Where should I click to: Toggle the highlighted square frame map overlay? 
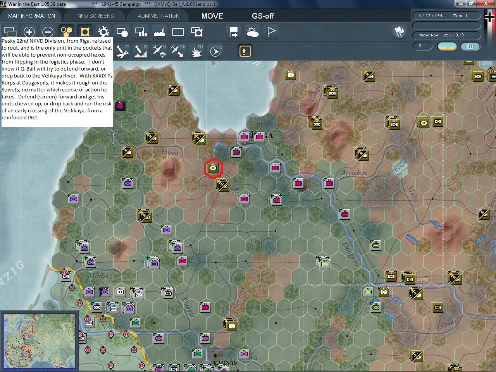click(85, 32)
